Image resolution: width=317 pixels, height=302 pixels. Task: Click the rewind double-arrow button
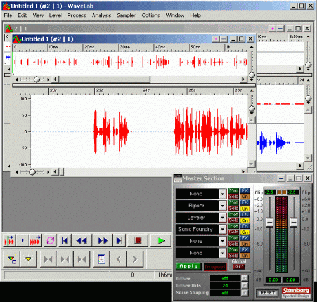coord(82,240)
